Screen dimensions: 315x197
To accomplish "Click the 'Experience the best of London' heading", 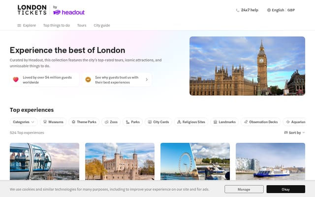I will [67, 50].
